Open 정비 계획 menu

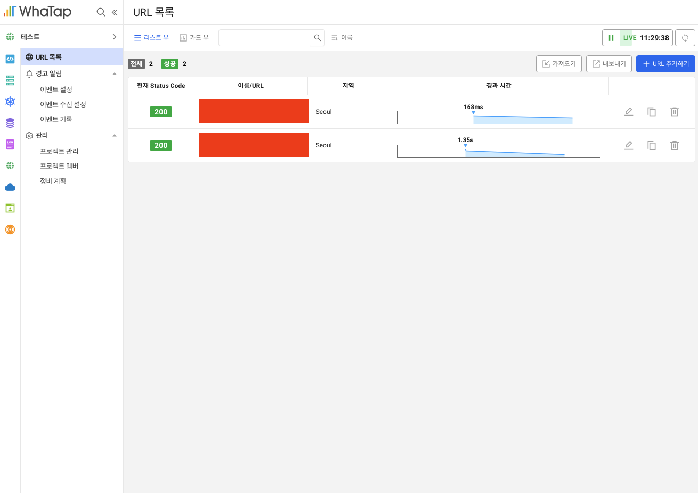tap(53, 181)
